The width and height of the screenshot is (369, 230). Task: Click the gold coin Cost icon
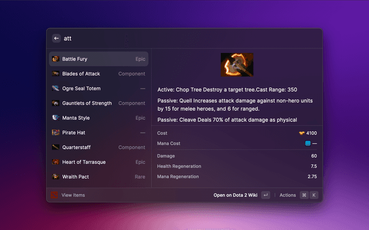point(302,133)
